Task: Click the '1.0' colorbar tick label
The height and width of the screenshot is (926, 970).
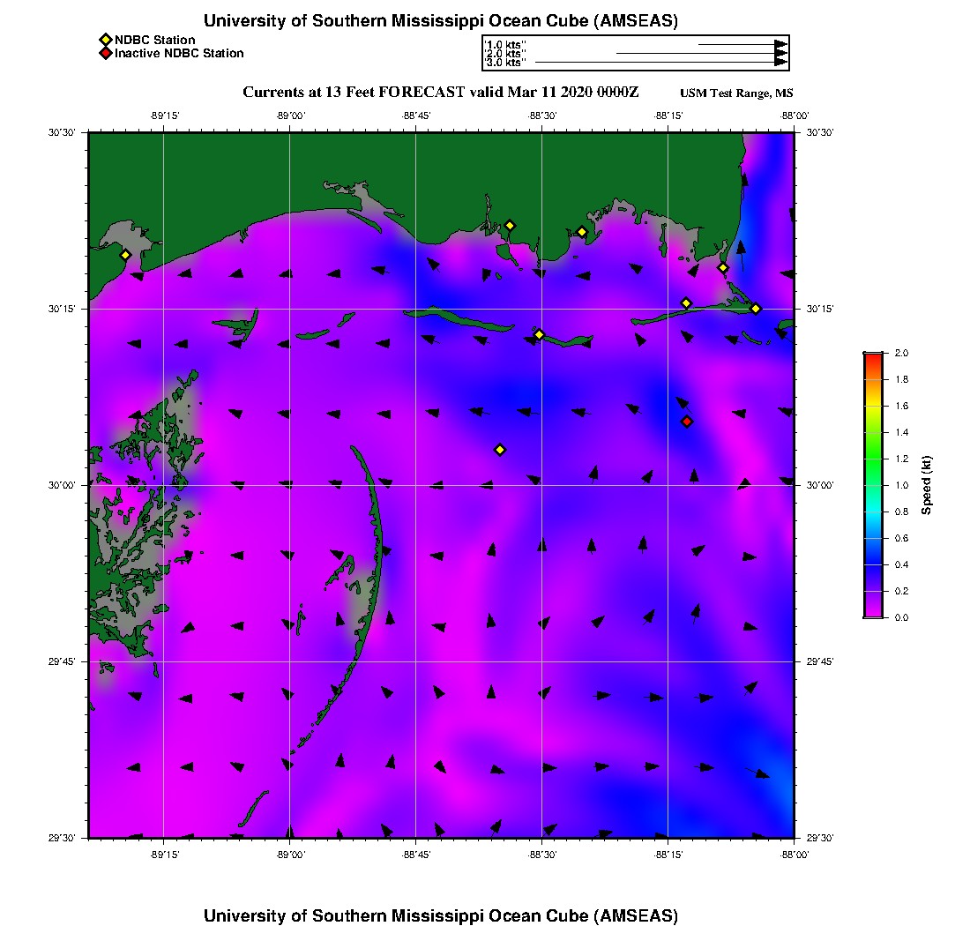Action: 901,485
